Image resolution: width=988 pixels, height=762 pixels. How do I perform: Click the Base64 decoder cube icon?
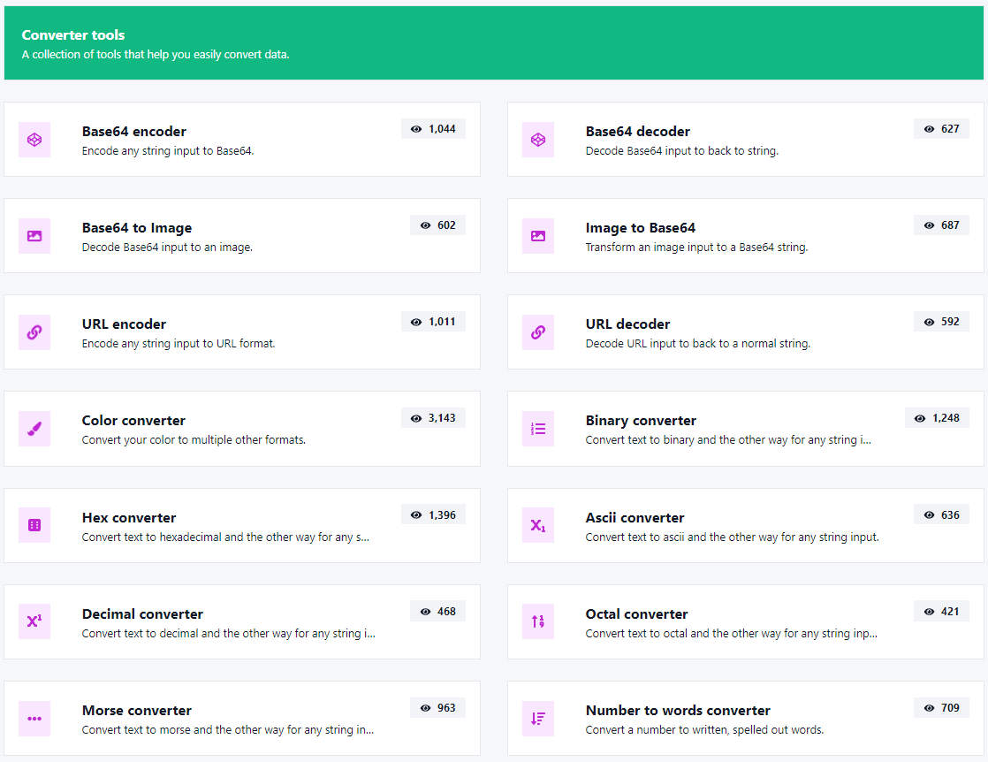pos(537,140)
